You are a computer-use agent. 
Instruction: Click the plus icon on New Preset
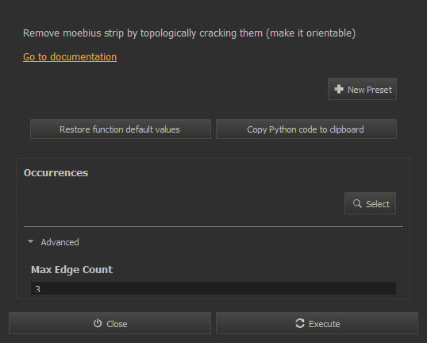[339, 89]
